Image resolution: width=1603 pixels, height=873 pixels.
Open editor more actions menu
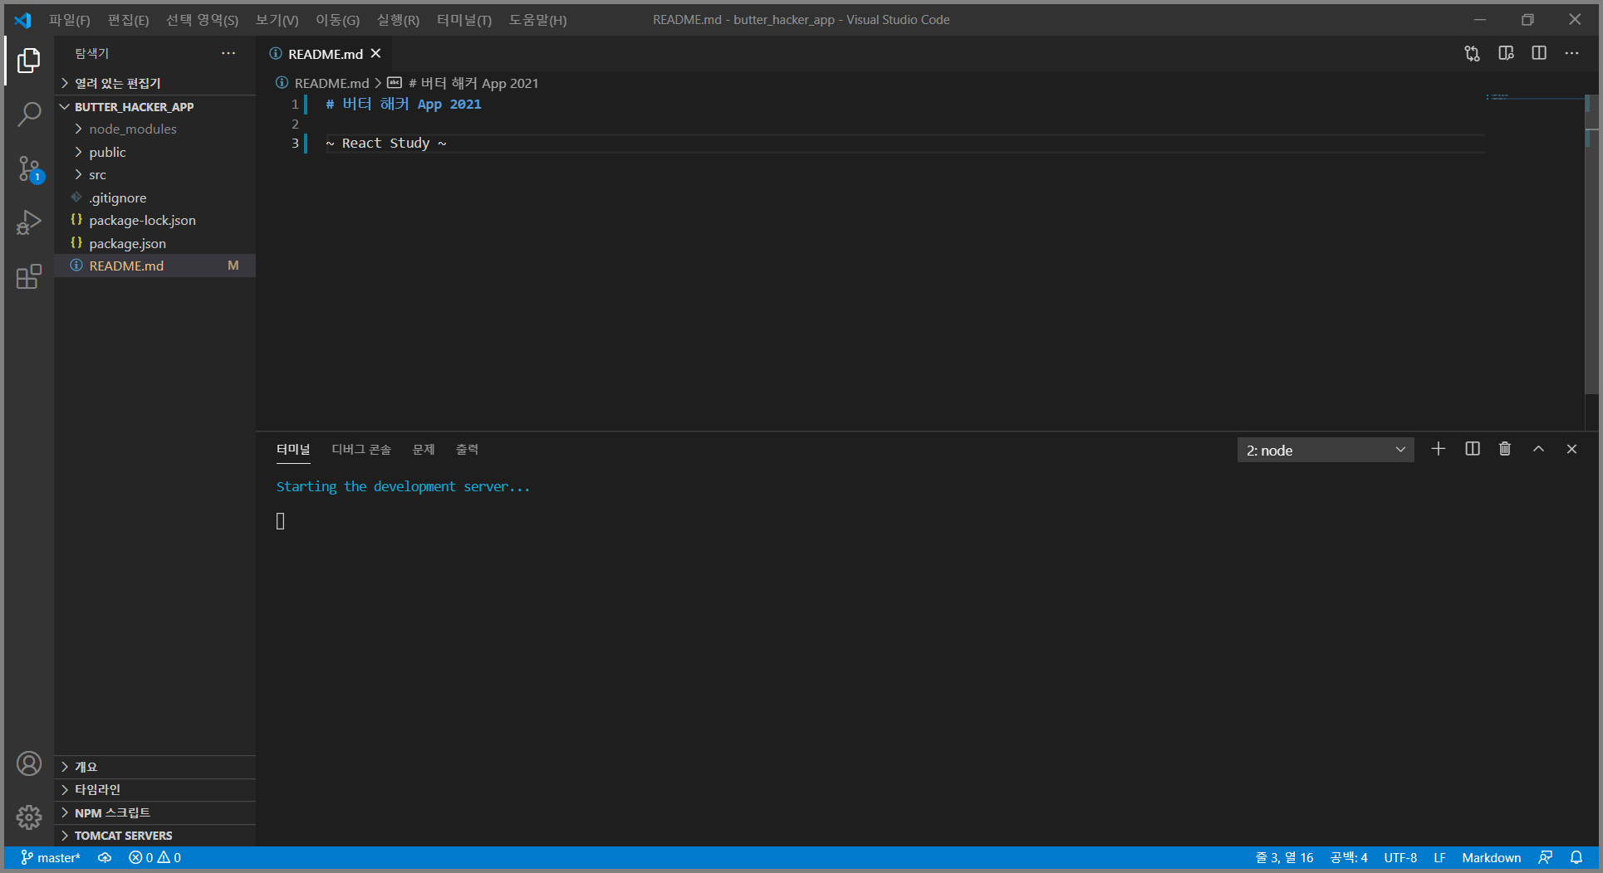(1572, 53)
